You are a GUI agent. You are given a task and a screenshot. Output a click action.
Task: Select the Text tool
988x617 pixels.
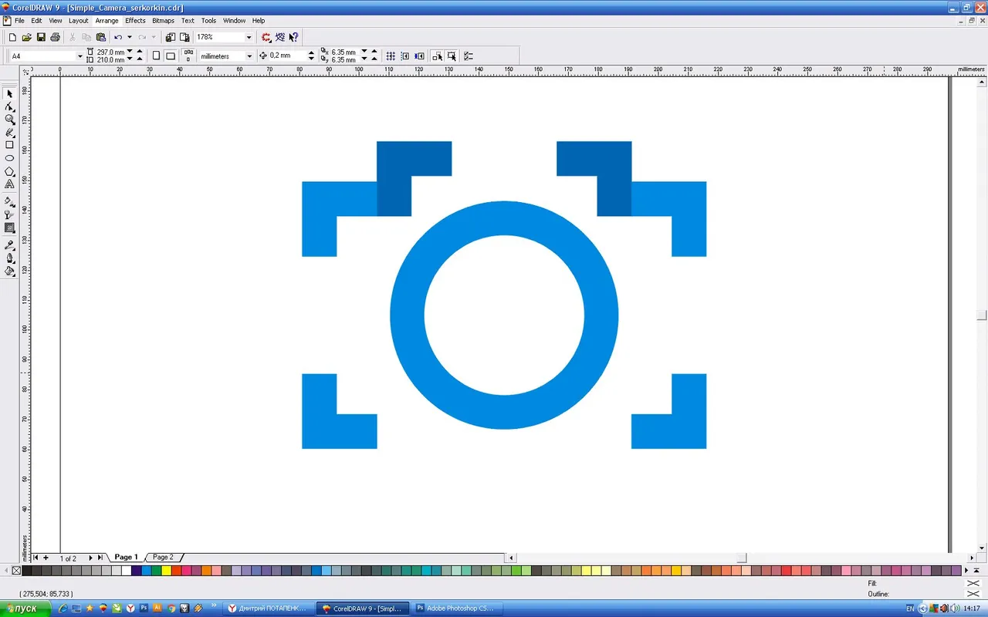click(x=9, y=184)
